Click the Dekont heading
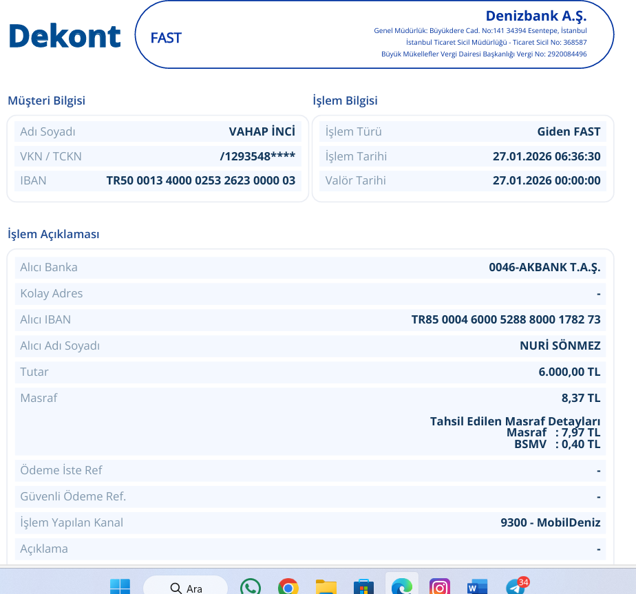 click(65, 36)
